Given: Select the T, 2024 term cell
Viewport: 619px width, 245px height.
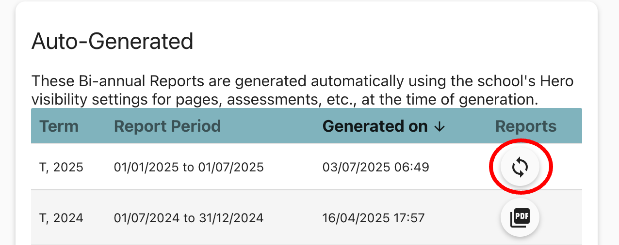Looking at the screenshot, I should 61,218.
